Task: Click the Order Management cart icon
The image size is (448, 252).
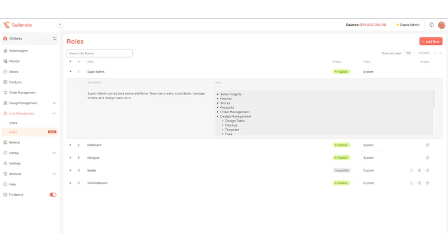Action: click(5, 92)
